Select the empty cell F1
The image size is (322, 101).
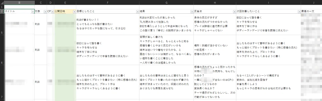click(x=108, y=7)
